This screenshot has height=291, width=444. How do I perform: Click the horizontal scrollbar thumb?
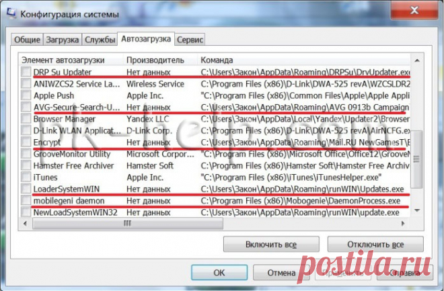pyautogui.click(x=128, y=224)
